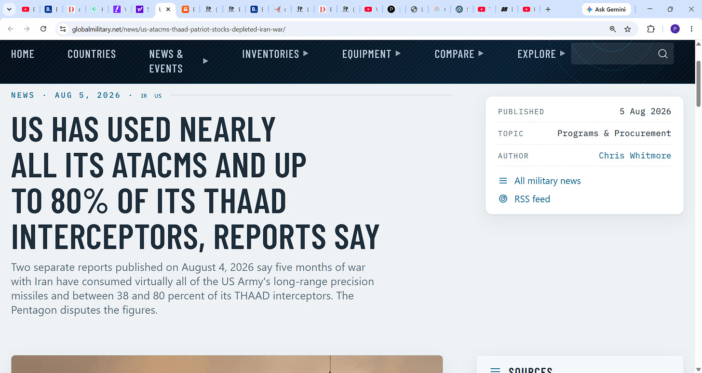The width and height of the screenshot is (702, 373).
Task: Go forward with the forward arrow
Action: coord(27,29)
